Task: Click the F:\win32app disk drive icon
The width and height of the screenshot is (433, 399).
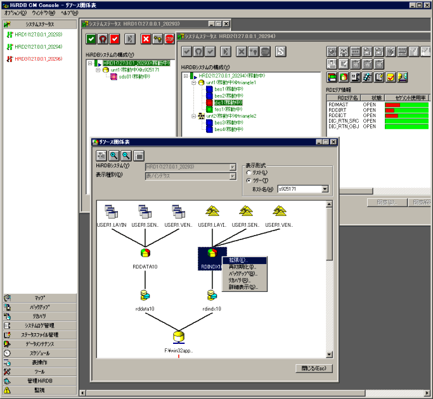Action: 179,336
